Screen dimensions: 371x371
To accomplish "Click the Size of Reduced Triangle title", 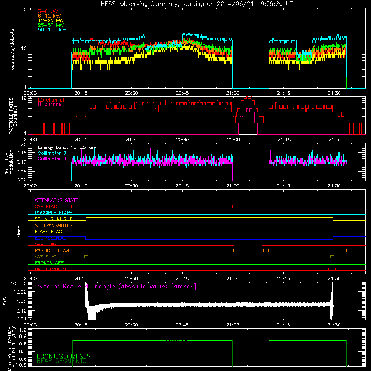I will point(117,287).
